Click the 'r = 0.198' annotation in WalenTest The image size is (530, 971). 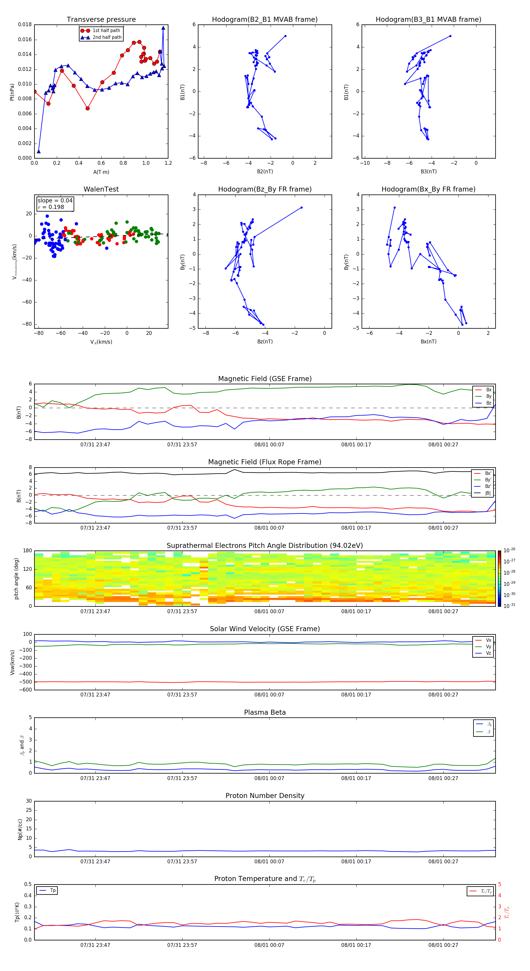click(51, 207)
